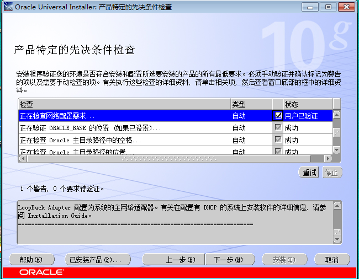Click the 类型 column header
Image resolution: width=359 pixels, height=279 pixels.
pos(251,104)
